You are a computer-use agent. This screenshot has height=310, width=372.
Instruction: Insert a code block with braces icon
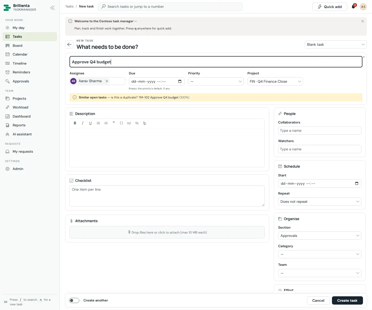pyautogui.click(x=121, y=123)
